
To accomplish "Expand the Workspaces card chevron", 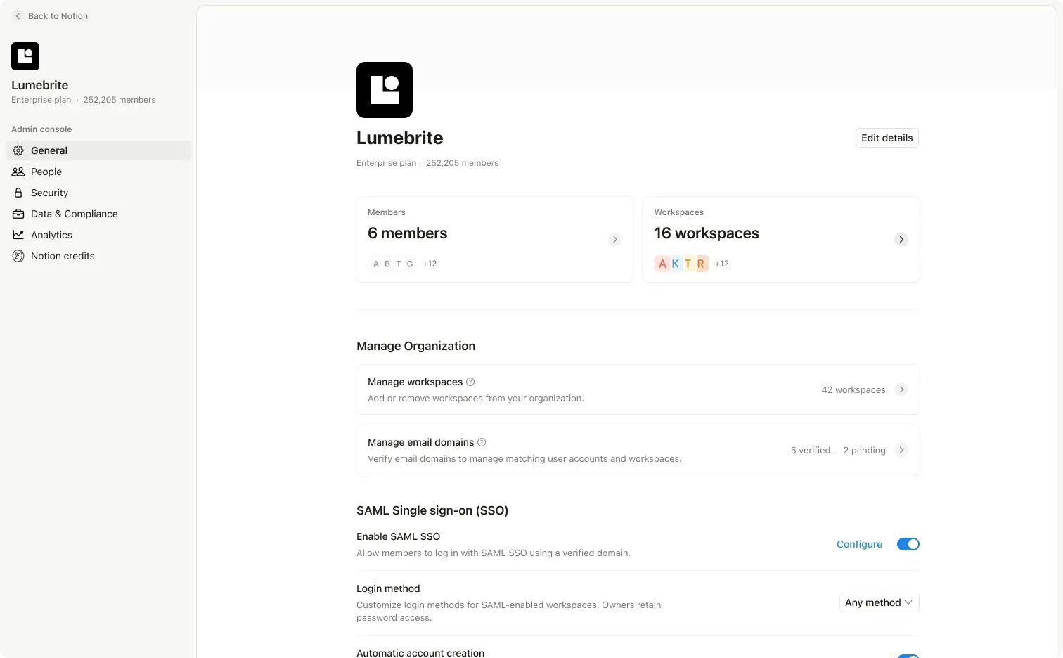I will [x=901, y=240].
